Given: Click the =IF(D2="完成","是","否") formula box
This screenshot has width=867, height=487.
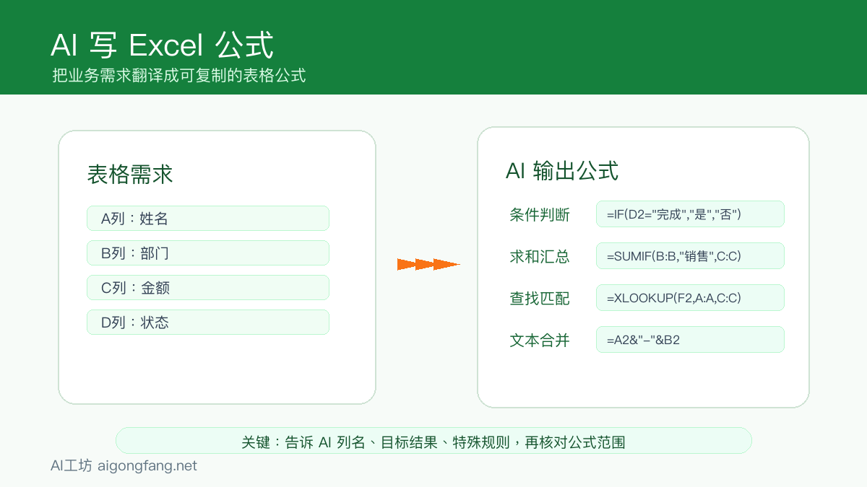Looking at the screenshot, I should 690,214.
